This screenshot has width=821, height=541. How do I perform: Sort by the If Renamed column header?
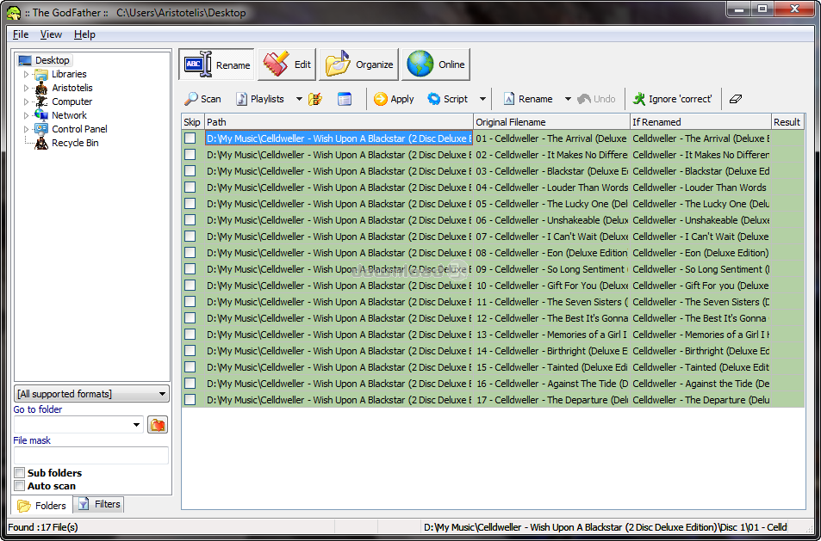(x=700, y=122)
